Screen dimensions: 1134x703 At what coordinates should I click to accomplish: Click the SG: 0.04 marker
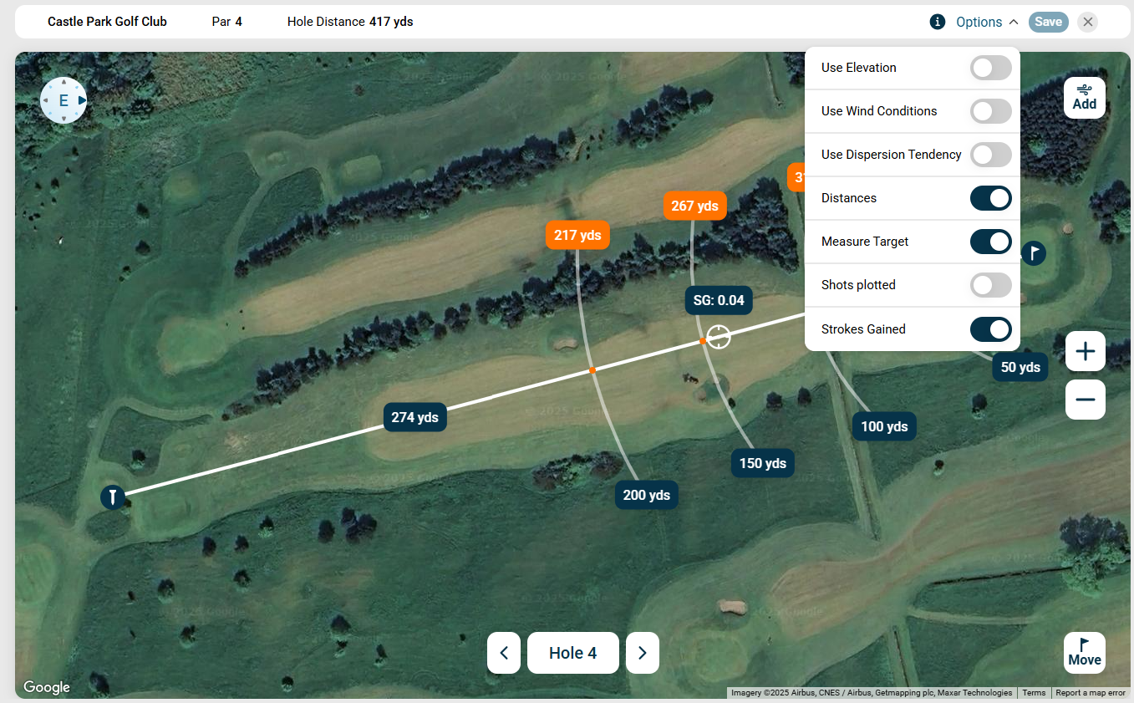718,300
